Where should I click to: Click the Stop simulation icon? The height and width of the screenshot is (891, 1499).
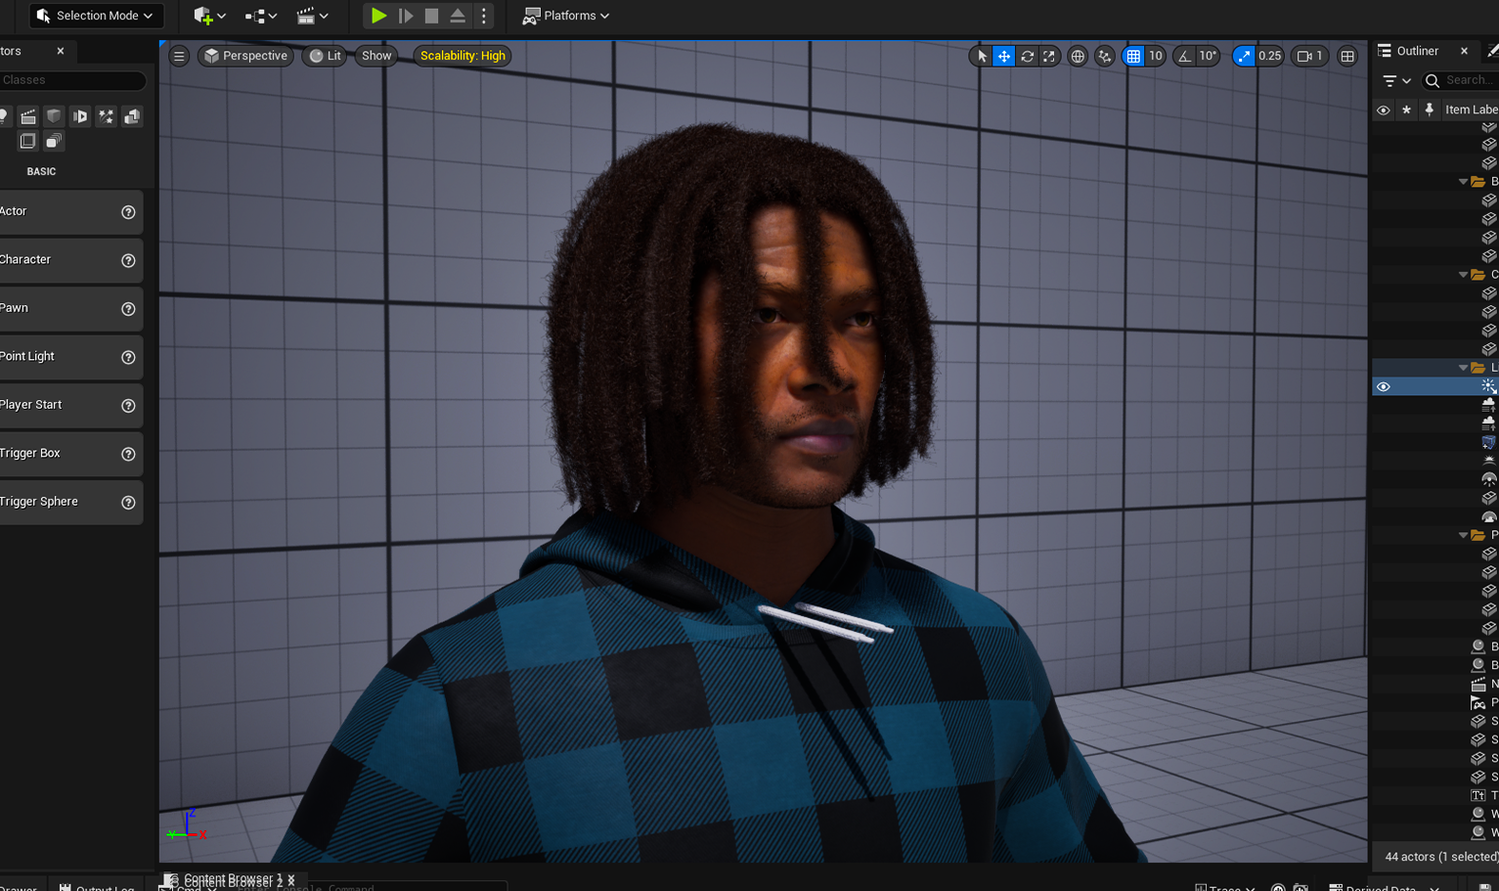431,16
